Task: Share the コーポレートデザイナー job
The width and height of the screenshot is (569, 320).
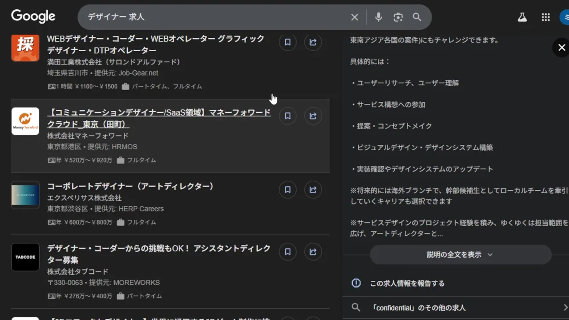Action: point(313,190)
